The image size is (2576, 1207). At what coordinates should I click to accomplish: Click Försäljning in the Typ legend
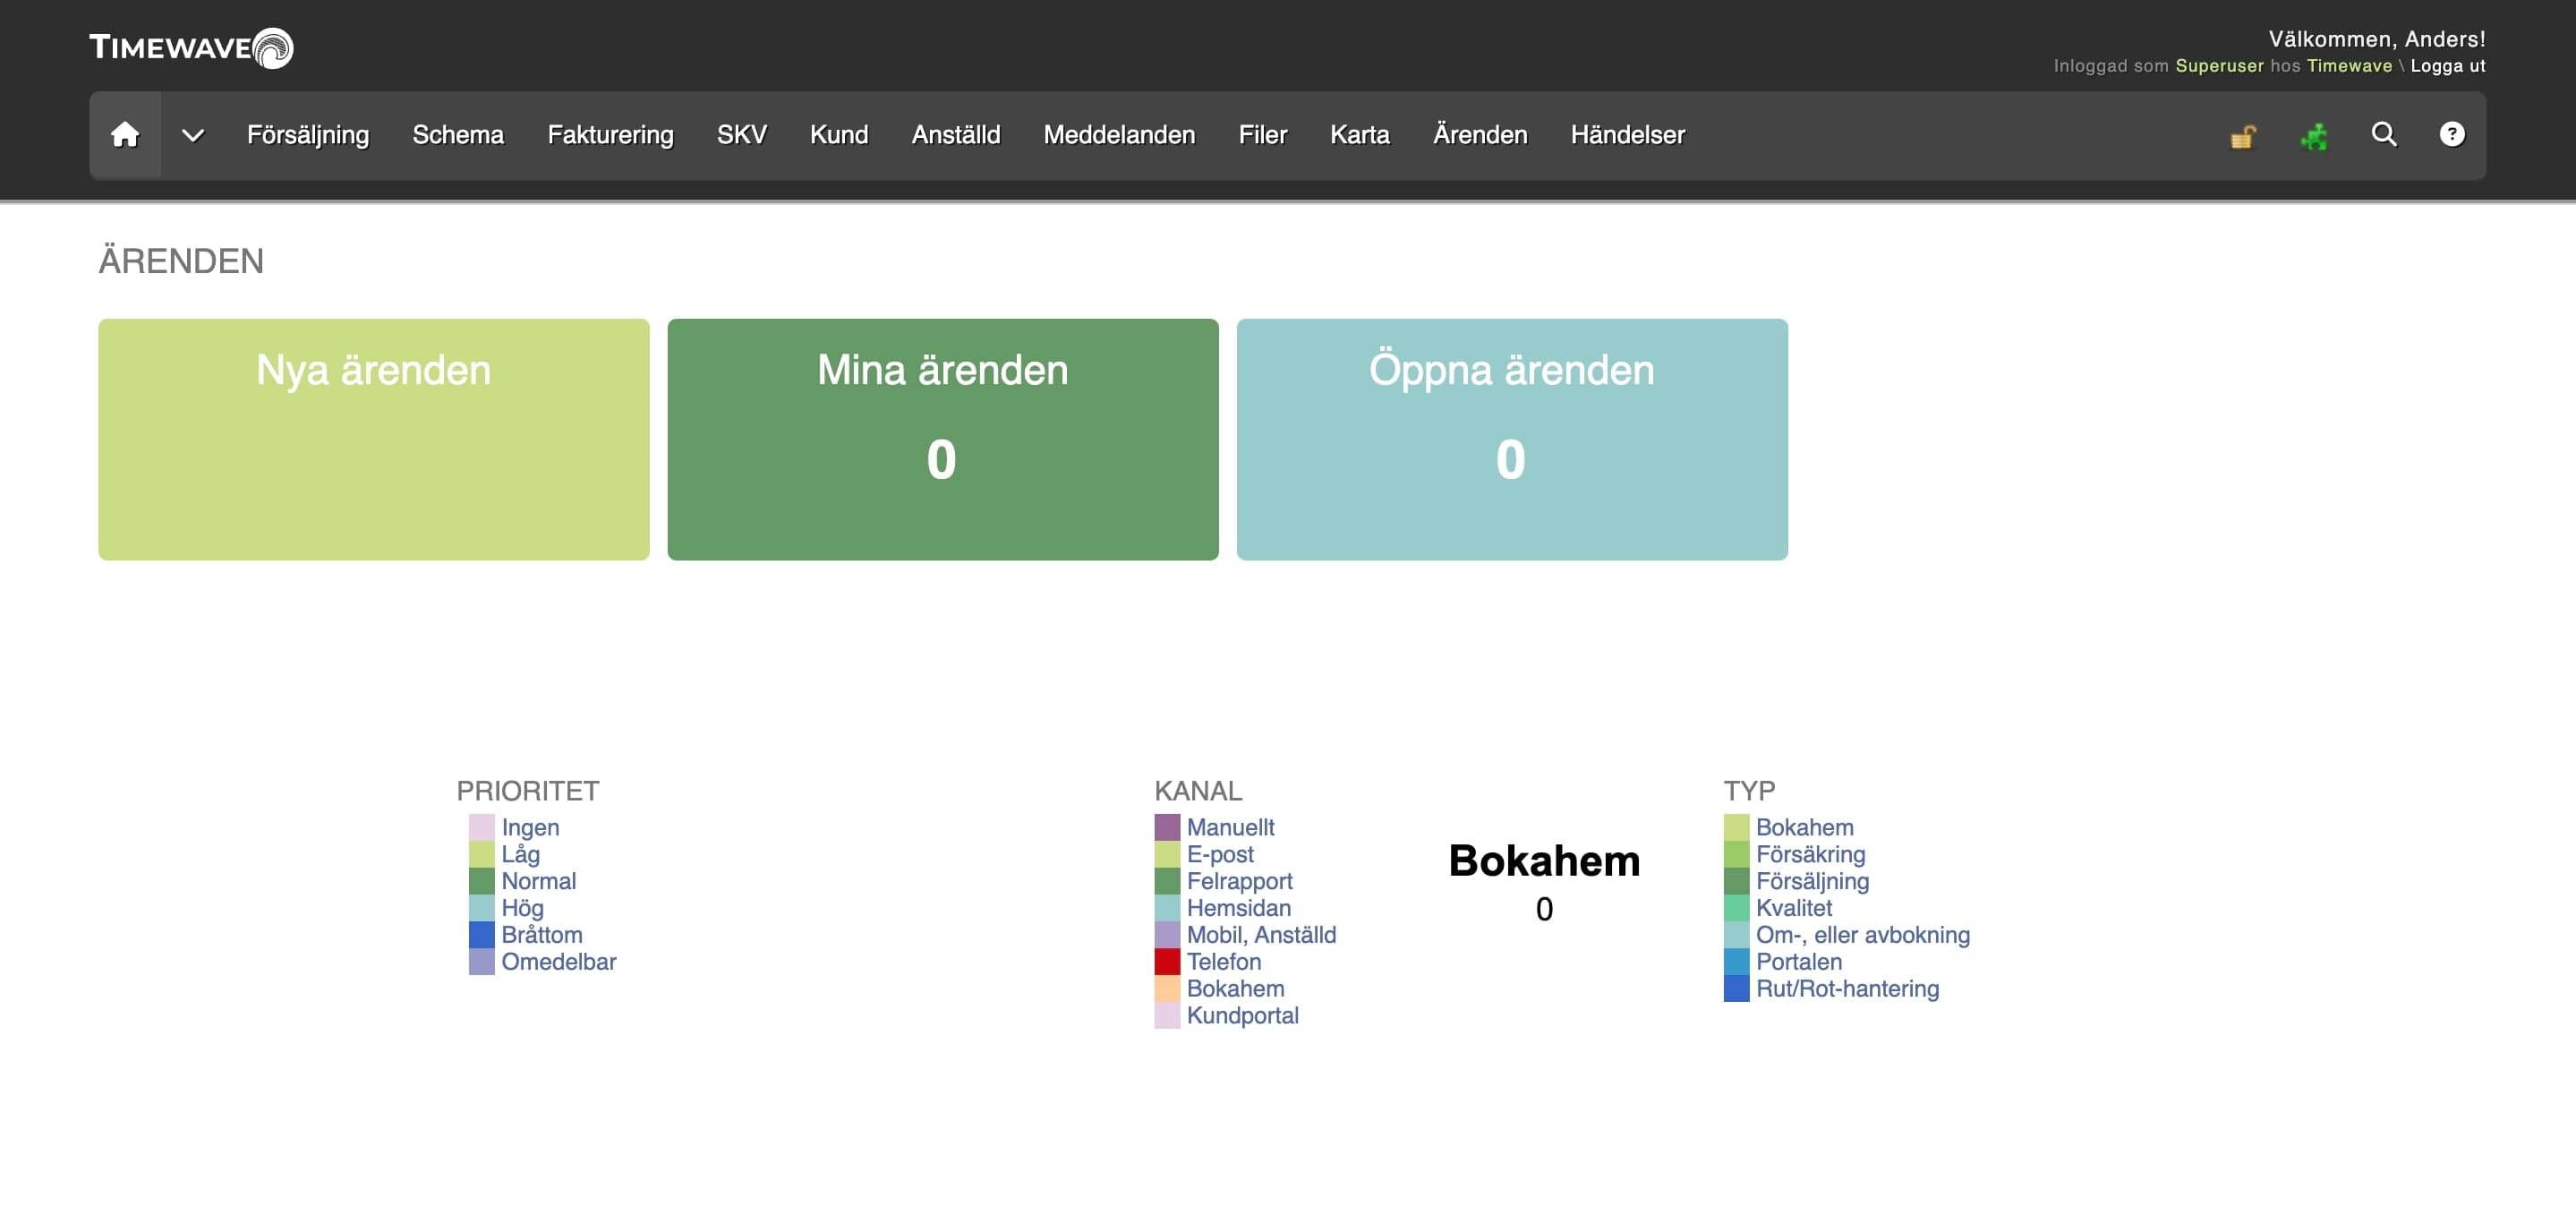point(1812,881)
